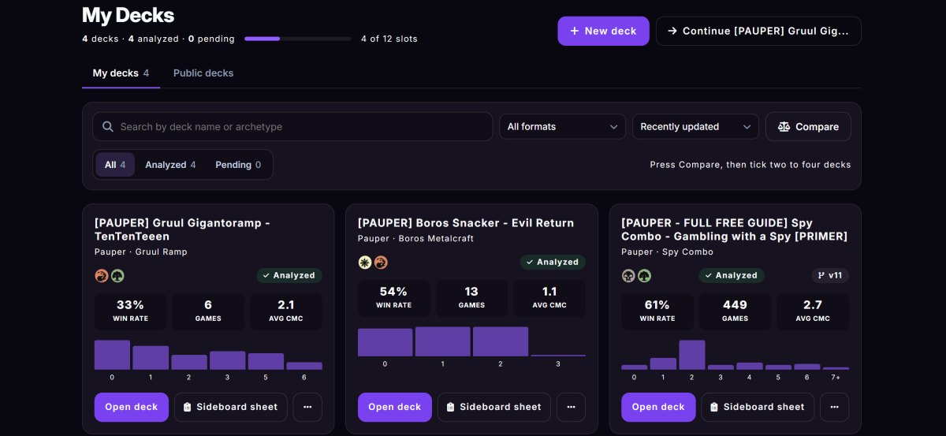The width and height of the screenshot is (946, 436).
Task: Click red mana icon on Gruul Gigantoramp card
Action: coord(101,276)
